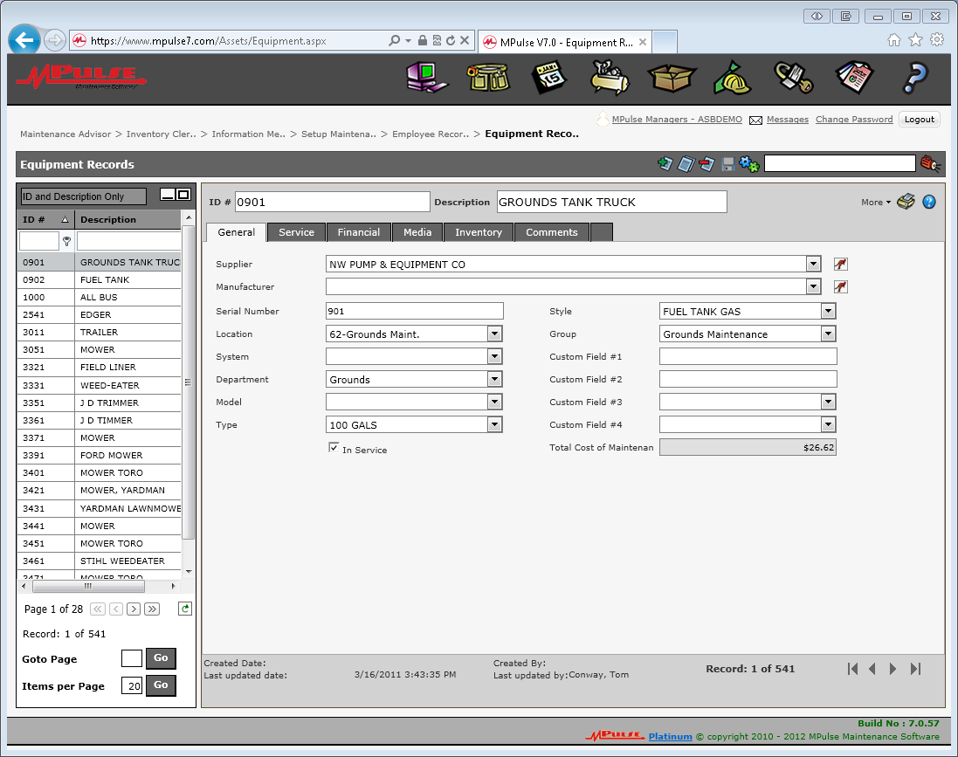Open the Location dropdown for 62-Grounds Maint.
The height and width of the screenshot is (757, 958).
coord(495,334)
